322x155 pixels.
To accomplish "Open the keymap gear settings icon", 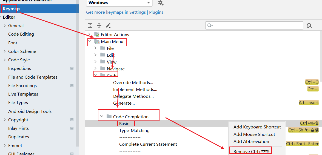I will (160, 3).
